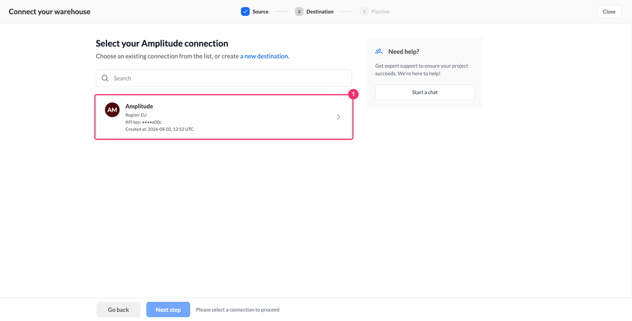Image resolution: width=632 pixels, height=321 pixels.
Task: Click 'Please select a connection to proceed' message
Action: tap(238, 310)
